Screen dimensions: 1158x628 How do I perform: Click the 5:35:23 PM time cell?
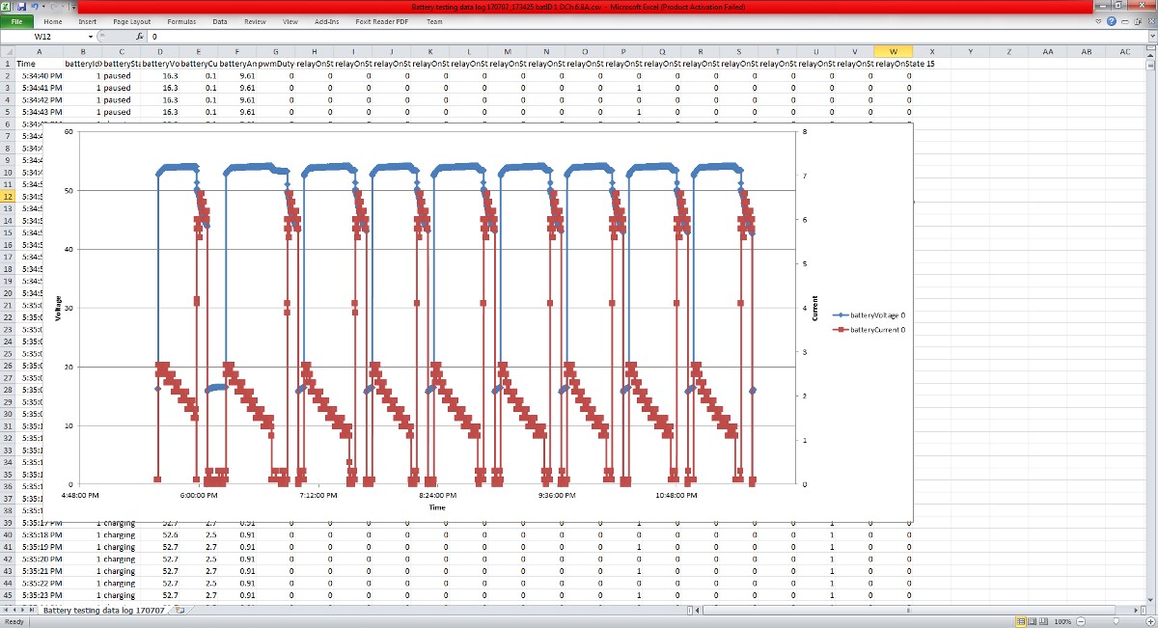41,595
